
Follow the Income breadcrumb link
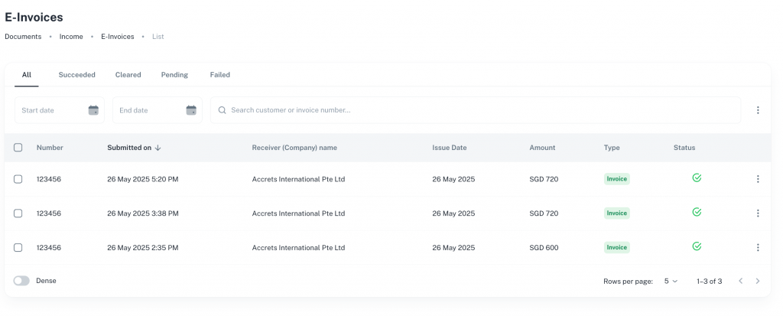pos(71,37)
